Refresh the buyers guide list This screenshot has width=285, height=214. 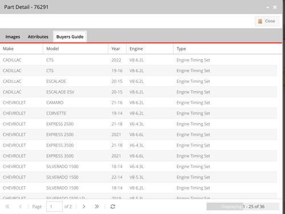[113, 207]
